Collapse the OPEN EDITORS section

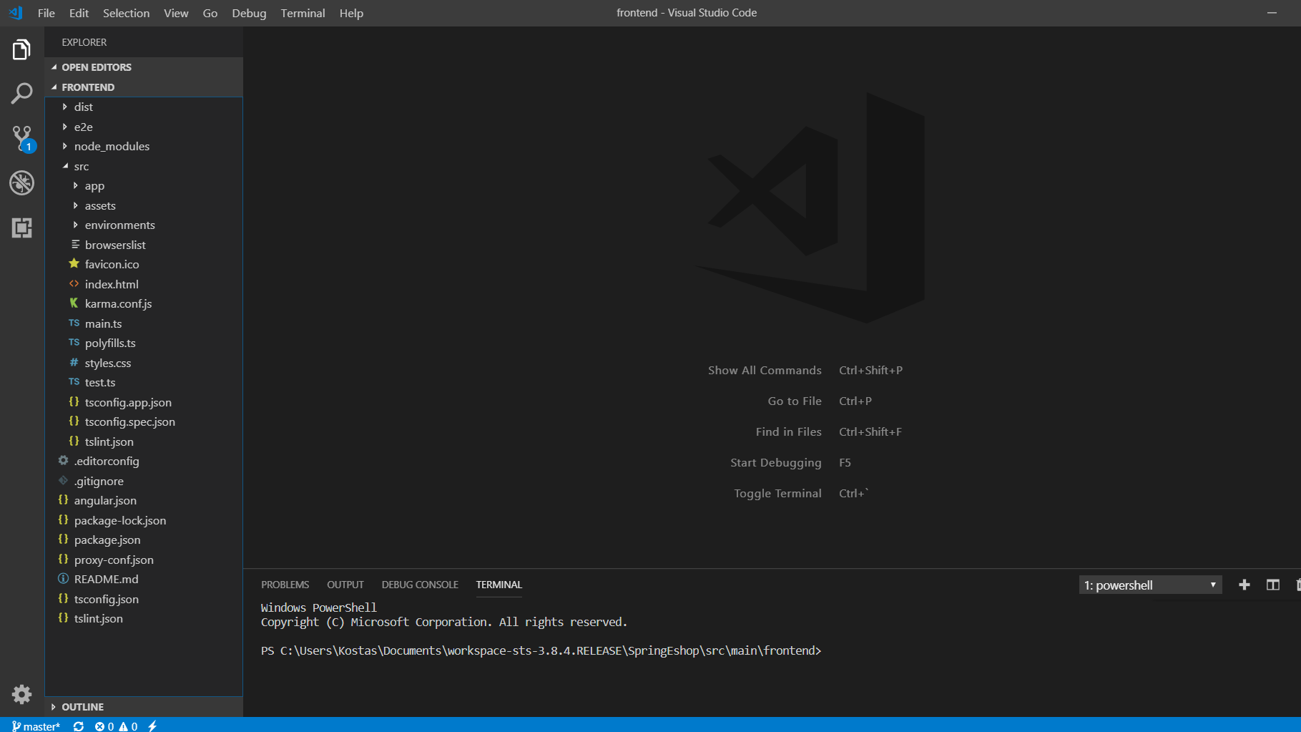(x=143, y=67)
